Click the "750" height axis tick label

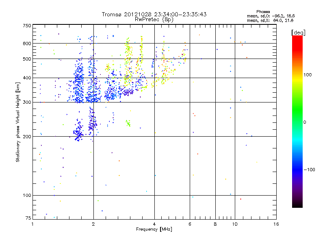27,26
